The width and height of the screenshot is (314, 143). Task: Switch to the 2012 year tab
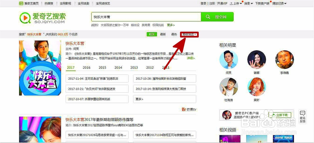(150, 68)
